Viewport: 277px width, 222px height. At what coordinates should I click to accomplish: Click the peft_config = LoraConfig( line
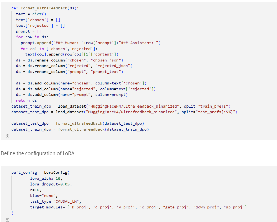(41, 172)
